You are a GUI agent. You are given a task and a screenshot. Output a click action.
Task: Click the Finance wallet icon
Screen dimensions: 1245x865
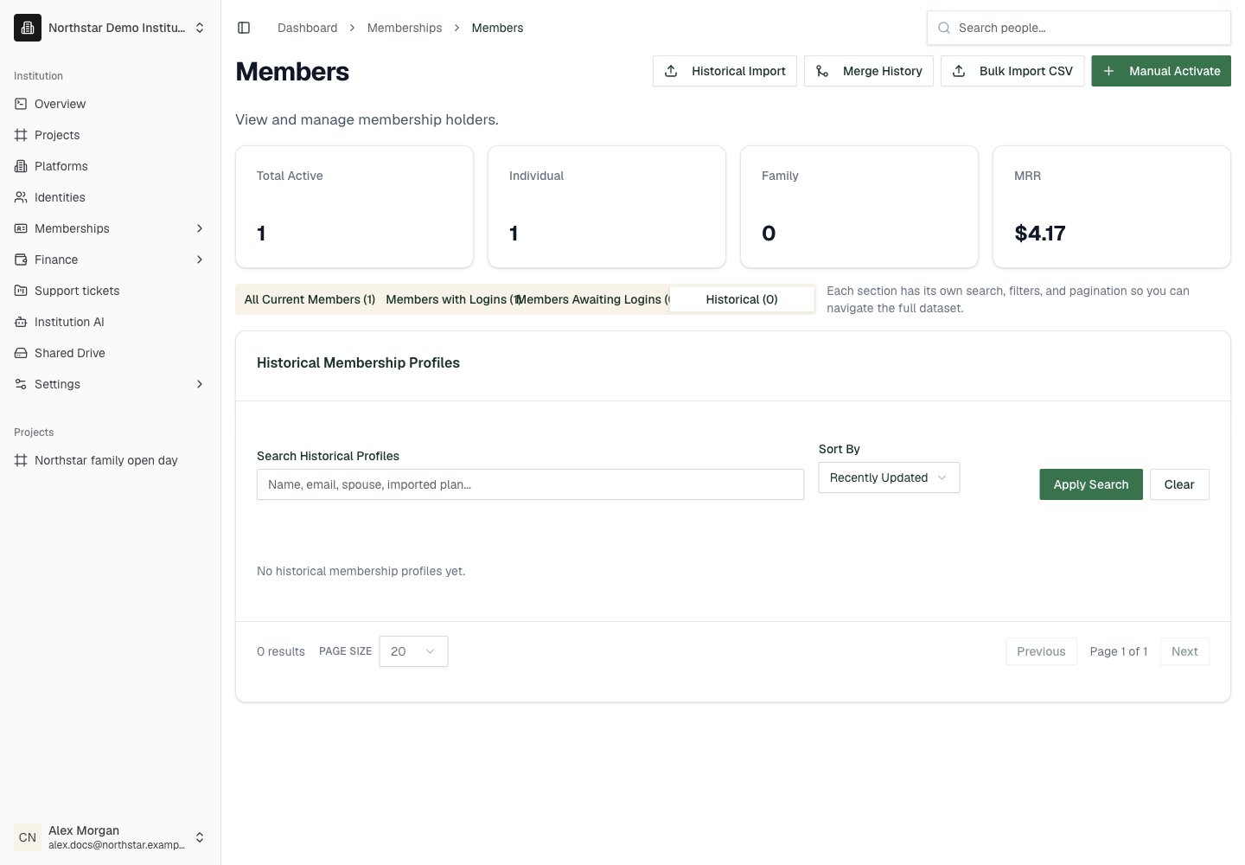pos(21,259)
